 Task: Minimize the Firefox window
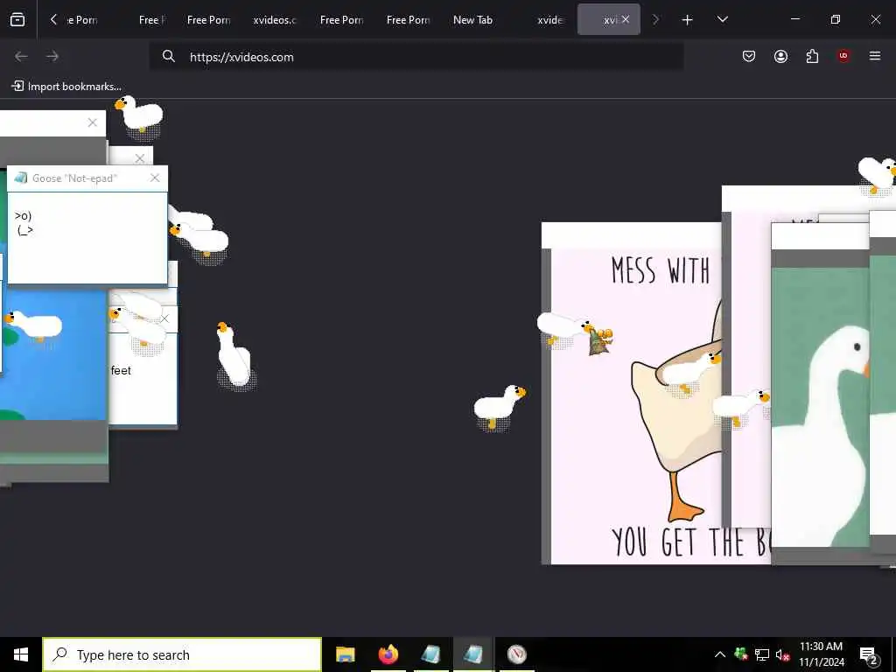(794, 19)
